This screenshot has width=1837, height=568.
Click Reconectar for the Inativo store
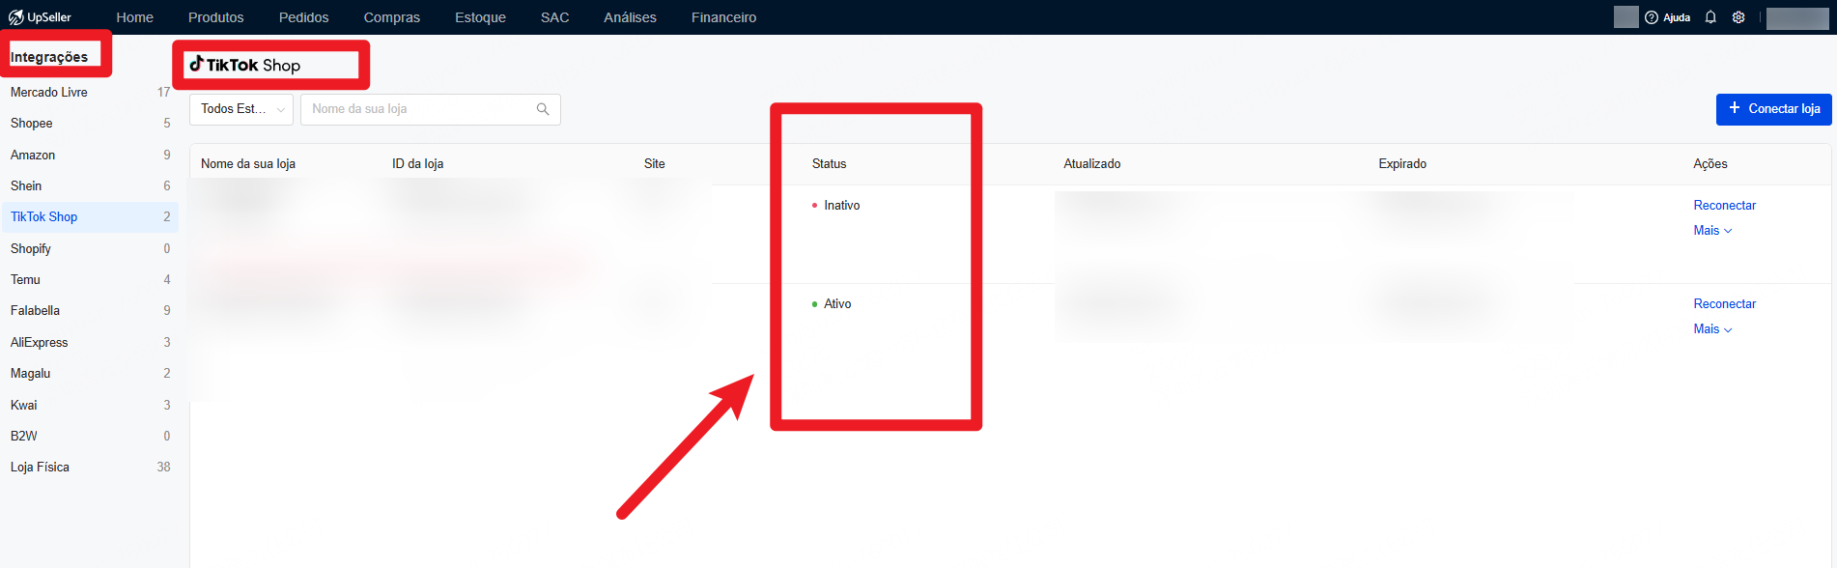1724,205
